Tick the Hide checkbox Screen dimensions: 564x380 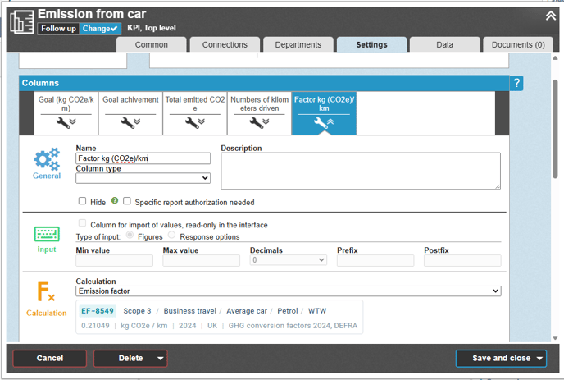[x=82, y=201]
